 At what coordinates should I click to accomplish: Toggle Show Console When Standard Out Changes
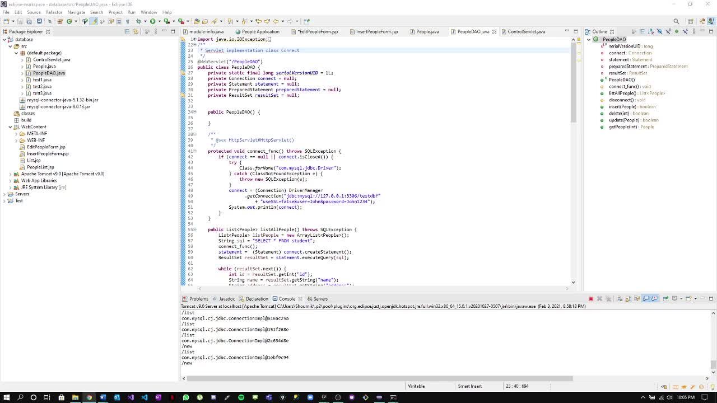pyautogui.click(x=645, y=298)
